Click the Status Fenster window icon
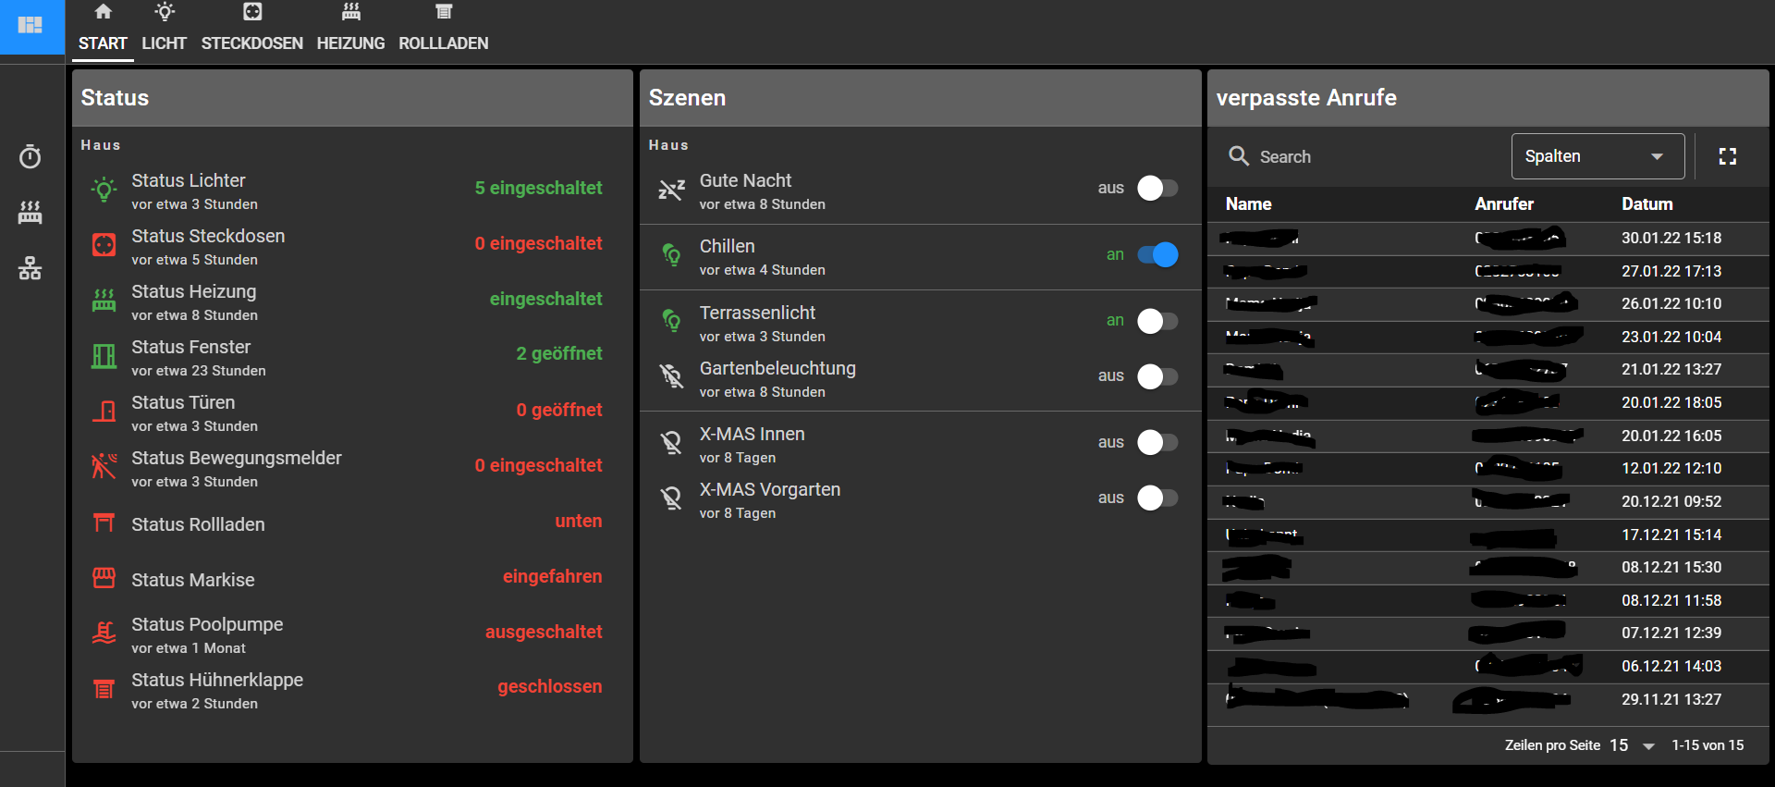This screenshot has height=787, width=1775. 104,356
